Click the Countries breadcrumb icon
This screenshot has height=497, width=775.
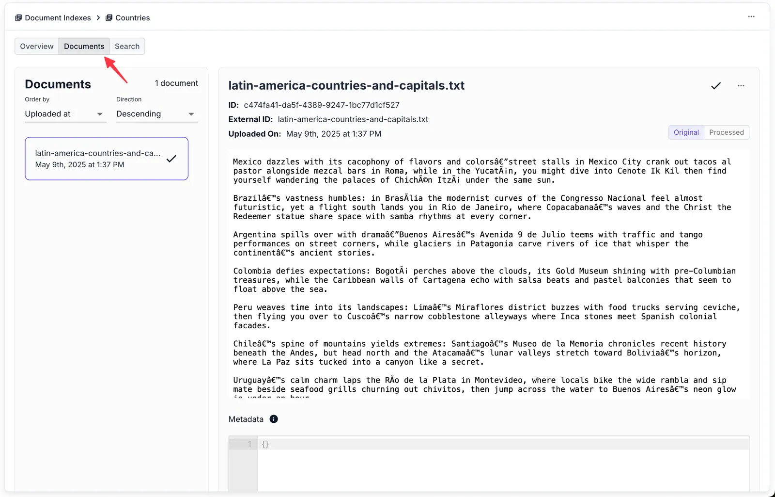point(109,18)
